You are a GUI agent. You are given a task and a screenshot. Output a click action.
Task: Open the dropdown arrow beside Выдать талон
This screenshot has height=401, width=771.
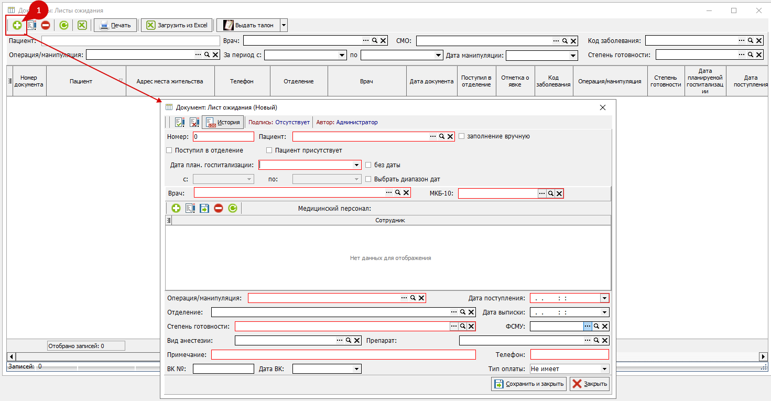click(284, 25)
